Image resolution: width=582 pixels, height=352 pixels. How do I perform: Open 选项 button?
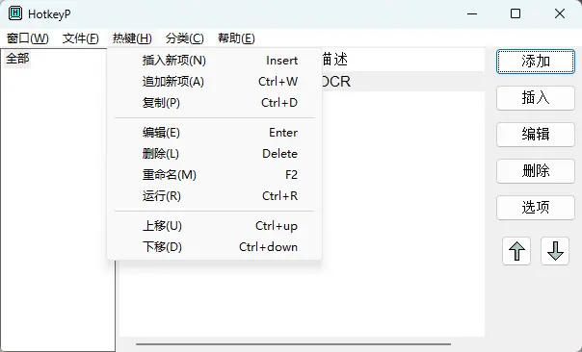click(536, 208)
